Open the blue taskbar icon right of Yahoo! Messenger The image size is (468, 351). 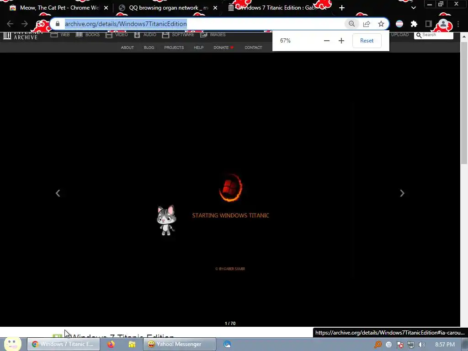point(227,344)
